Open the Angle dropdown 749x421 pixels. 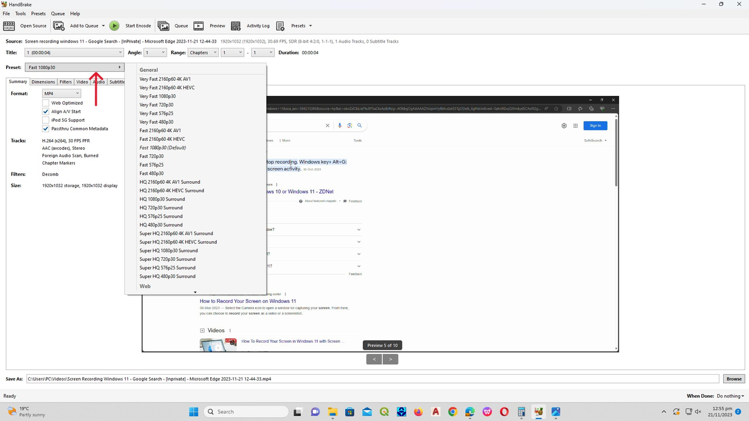coord(155,53)
